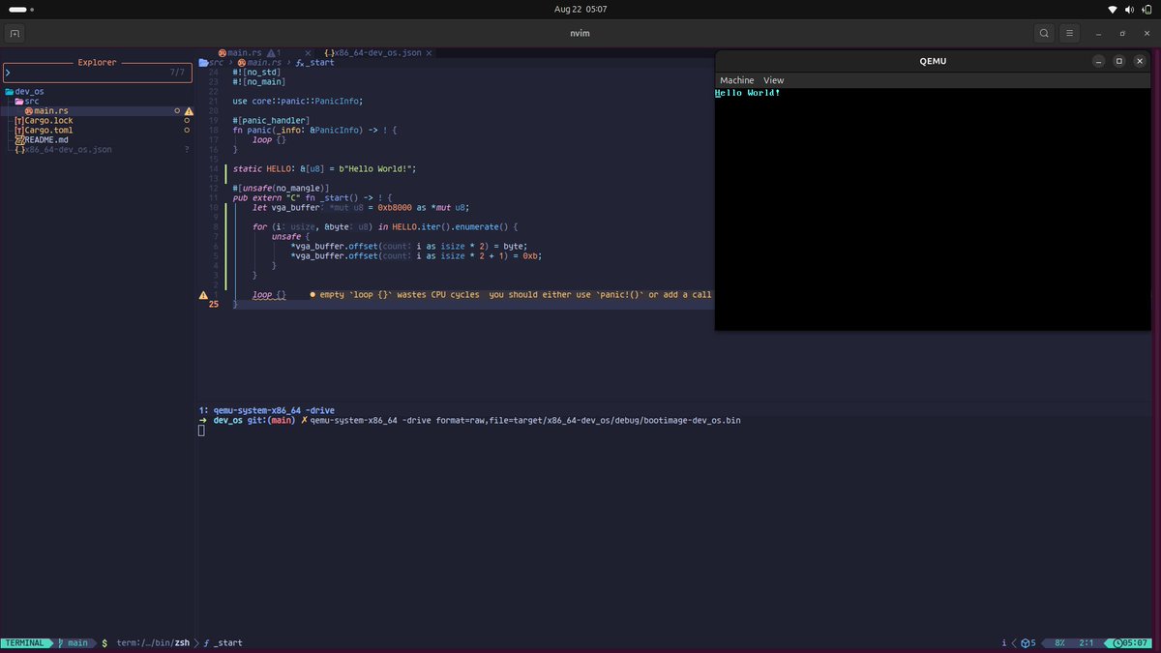Click the git status circle beside Cargo.lock
Viewport: 1161px width, 653px height.
coord(187,121)
